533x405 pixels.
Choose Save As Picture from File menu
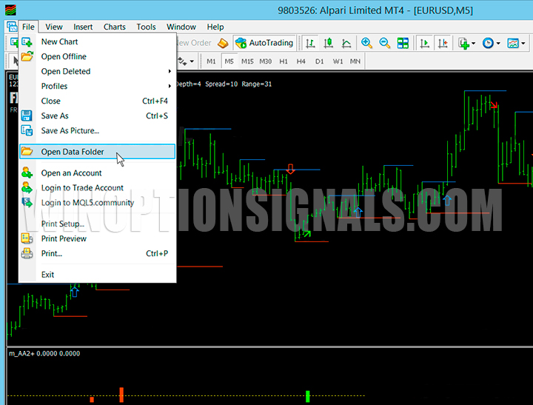pyautogui.click(x=70, y=131)
